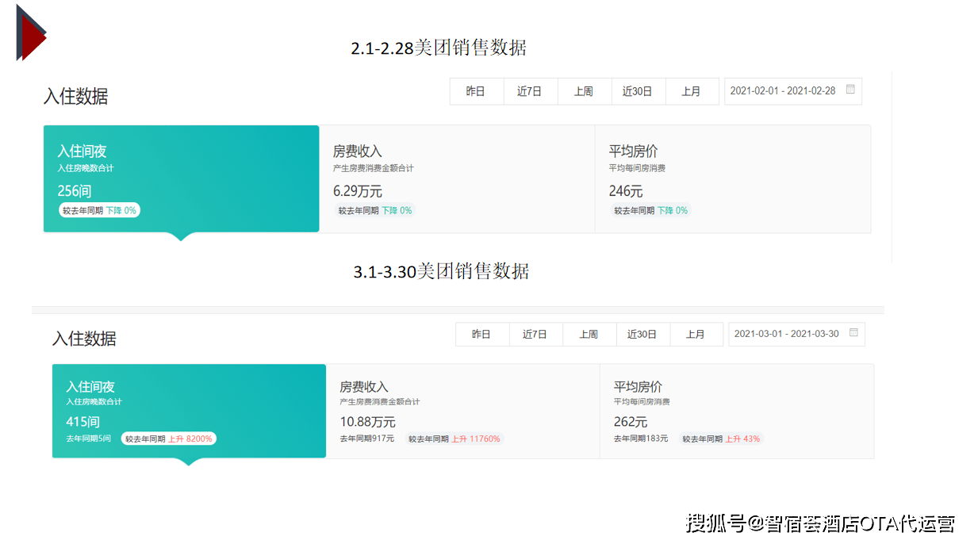This screenshot has width=978, height=544.
Task: Select the 入住间夜 card showing 256间
Action: click(181, 178)
